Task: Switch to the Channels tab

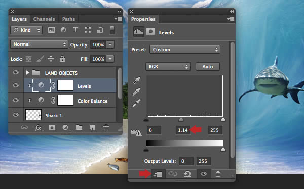Action: coord(44,19)
